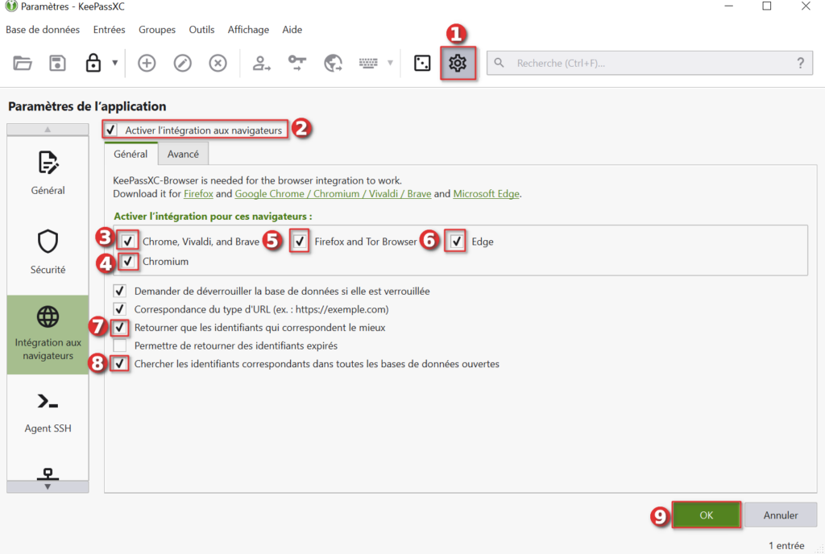The image size is (825, 554).
Task: Toggle 'Activer l'intégration aux navigateurs' checkbox
Action: [111, 130]
